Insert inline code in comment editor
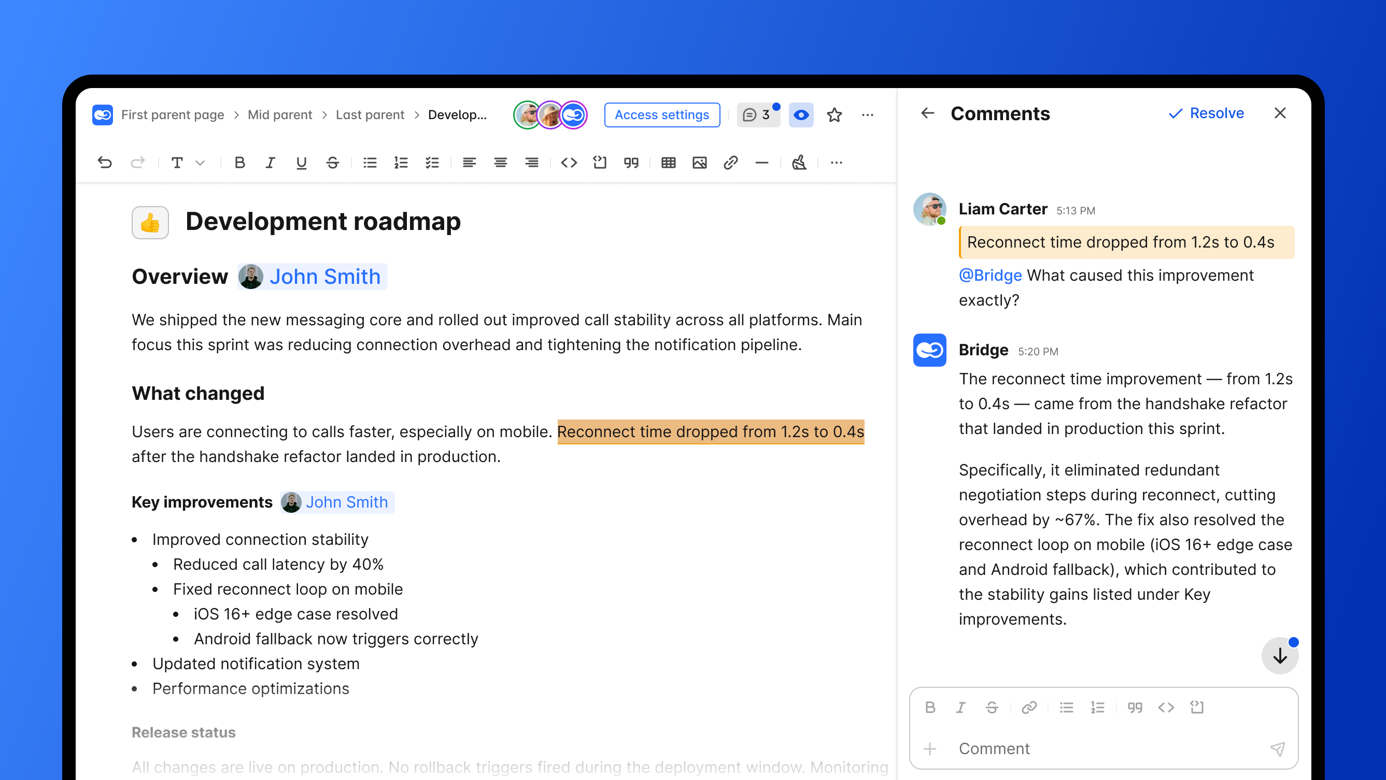 [1166, 707]
